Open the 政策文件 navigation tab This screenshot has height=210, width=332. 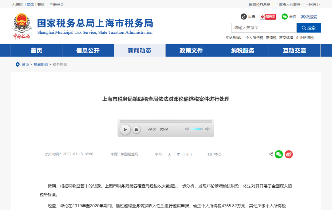191,50
